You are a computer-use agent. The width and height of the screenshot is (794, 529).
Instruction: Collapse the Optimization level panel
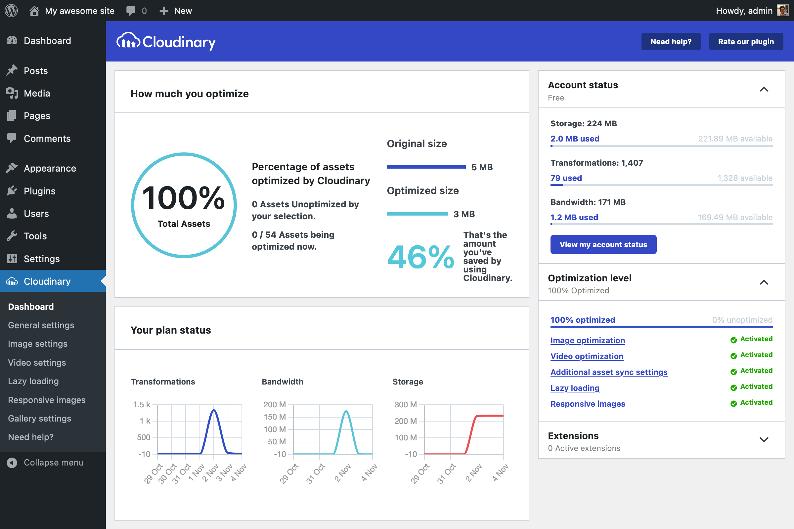765,282
